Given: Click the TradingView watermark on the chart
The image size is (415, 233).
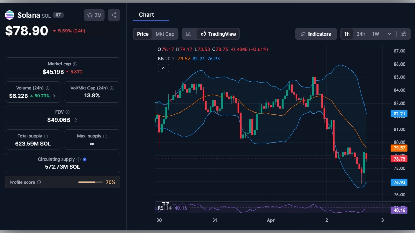Looking at the screenshot, I should point(165,204).
